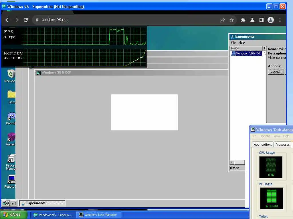Click the Windows 96 NTXP title bar icon
This screenshot has width=293, height=219.
coord(38,73)
